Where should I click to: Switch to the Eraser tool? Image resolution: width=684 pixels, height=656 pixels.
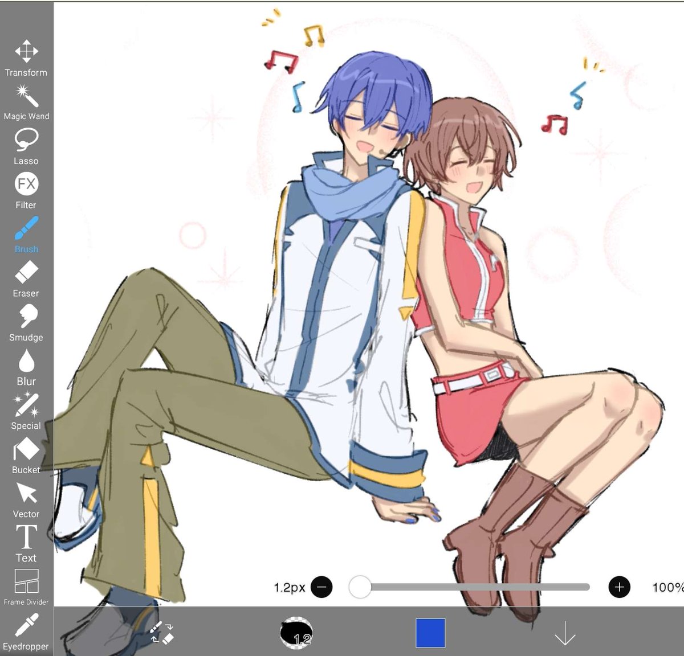(26, 279)
